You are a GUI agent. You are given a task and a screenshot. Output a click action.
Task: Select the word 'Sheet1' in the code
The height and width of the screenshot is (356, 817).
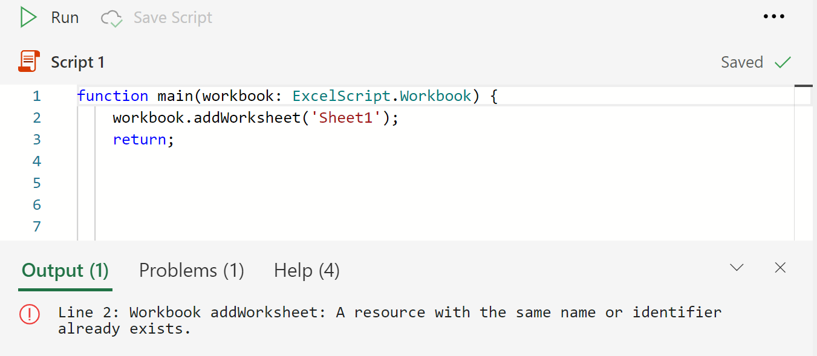pyautogui.click(x=346, y=117)
